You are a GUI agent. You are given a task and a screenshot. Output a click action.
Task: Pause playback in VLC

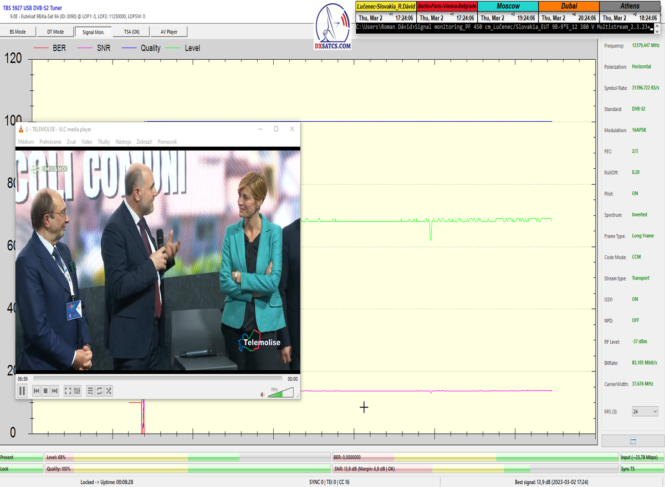[22, 391]
